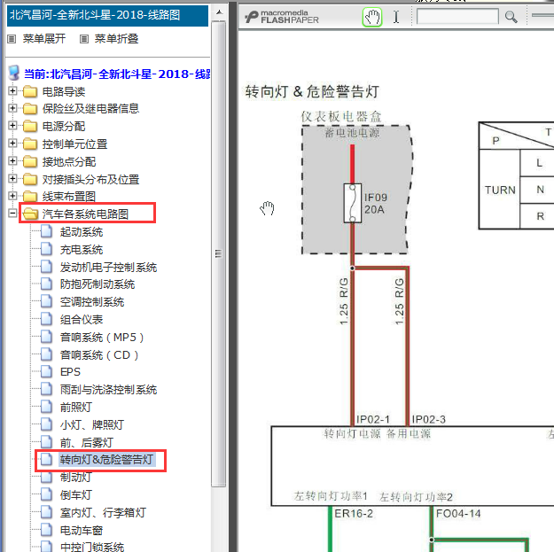Expand the 电路导读 folder

point(12,91)
